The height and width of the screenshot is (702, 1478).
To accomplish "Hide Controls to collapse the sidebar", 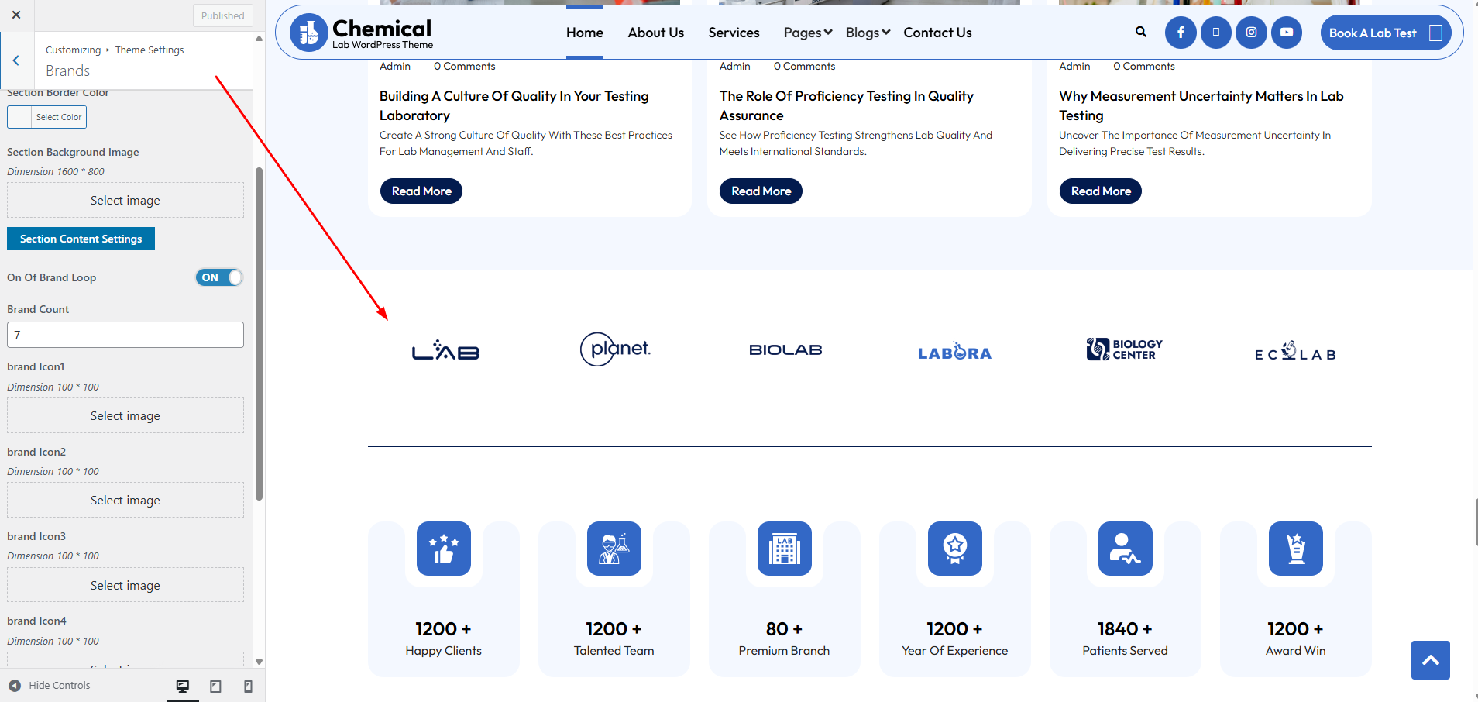I will point(50,686).
